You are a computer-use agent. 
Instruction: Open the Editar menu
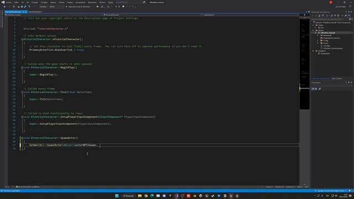pos(16,2)
